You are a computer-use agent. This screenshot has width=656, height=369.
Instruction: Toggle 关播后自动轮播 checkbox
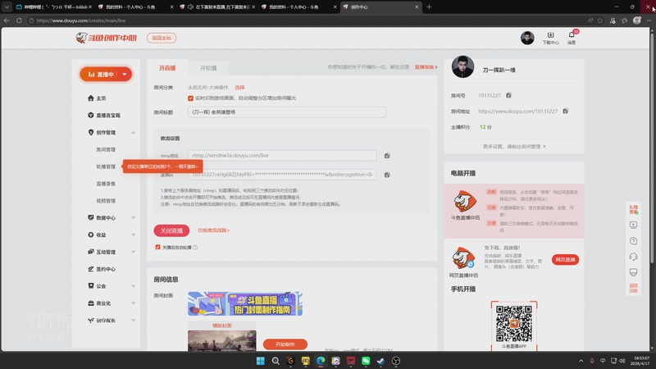point(157,248)
